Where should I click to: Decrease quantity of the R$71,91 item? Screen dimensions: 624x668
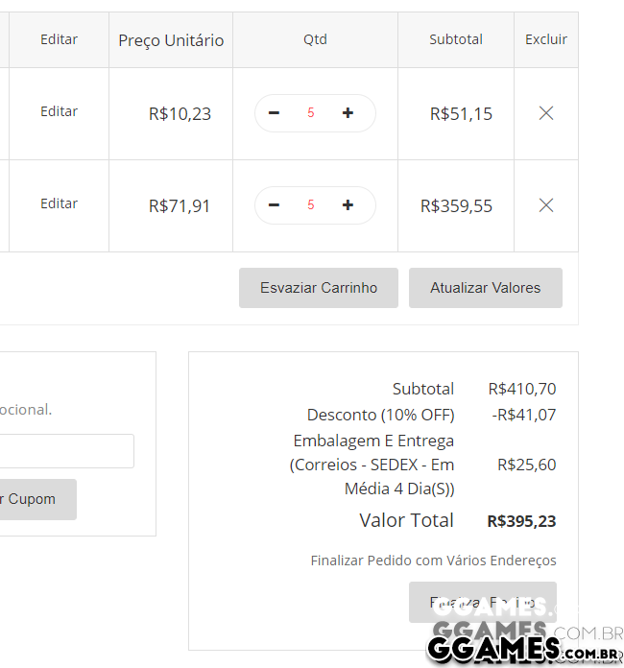[274, 205]
